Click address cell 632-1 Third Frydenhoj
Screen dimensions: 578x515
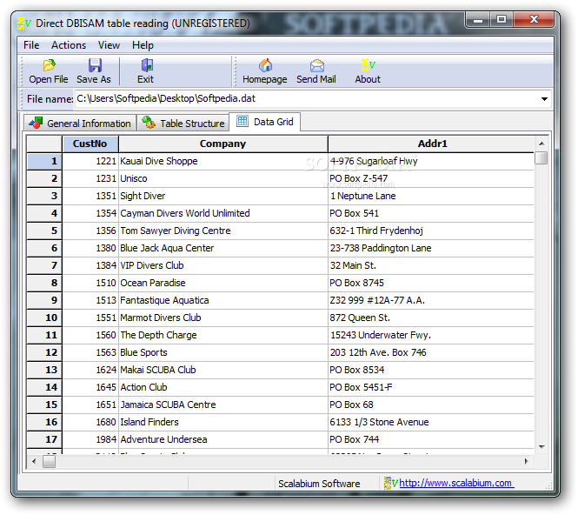[431, 231]
